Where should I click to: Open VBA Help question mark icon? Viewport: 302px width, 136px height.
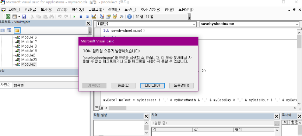click(x=129, y=17)
